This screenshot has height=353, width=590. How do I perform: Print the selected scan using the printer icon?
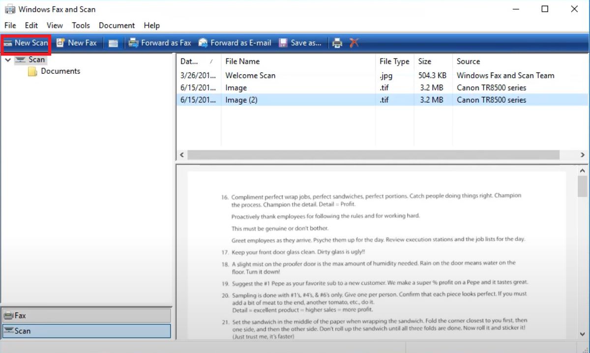pyautogui.click(x=337, y=43)
